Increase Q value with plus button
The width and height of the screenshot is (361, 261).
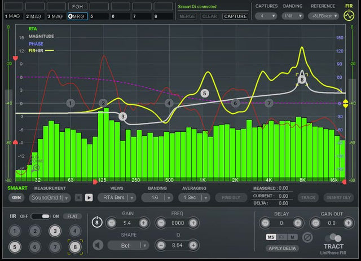point(193,245)
